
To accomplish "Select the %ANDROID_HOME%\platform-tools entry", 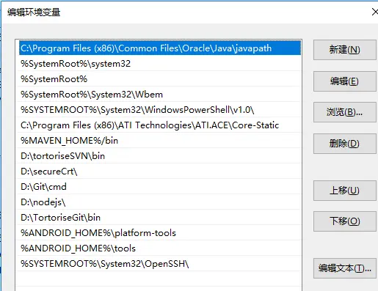I will 160,233.
